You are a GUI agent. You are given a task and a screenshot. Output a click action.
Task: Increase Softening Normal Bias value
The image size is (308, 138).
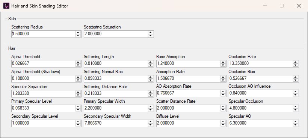point(151,77)
